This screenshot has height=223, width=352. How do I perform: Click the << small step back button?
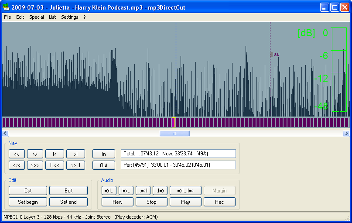tap(17, 154)
